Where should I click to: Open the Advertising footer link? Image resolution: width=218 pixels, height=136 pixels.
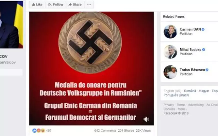[x=196, y=105]
